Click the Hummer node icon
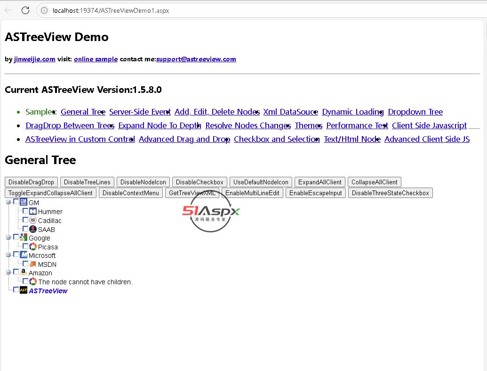The height and width of the screenshot is (371, 487). (x=33, y=211)
